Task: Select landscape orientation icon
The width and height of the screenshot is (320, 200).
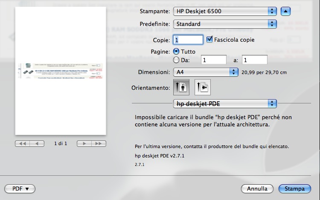Action: pyautogui.click(x=202, y=87)
